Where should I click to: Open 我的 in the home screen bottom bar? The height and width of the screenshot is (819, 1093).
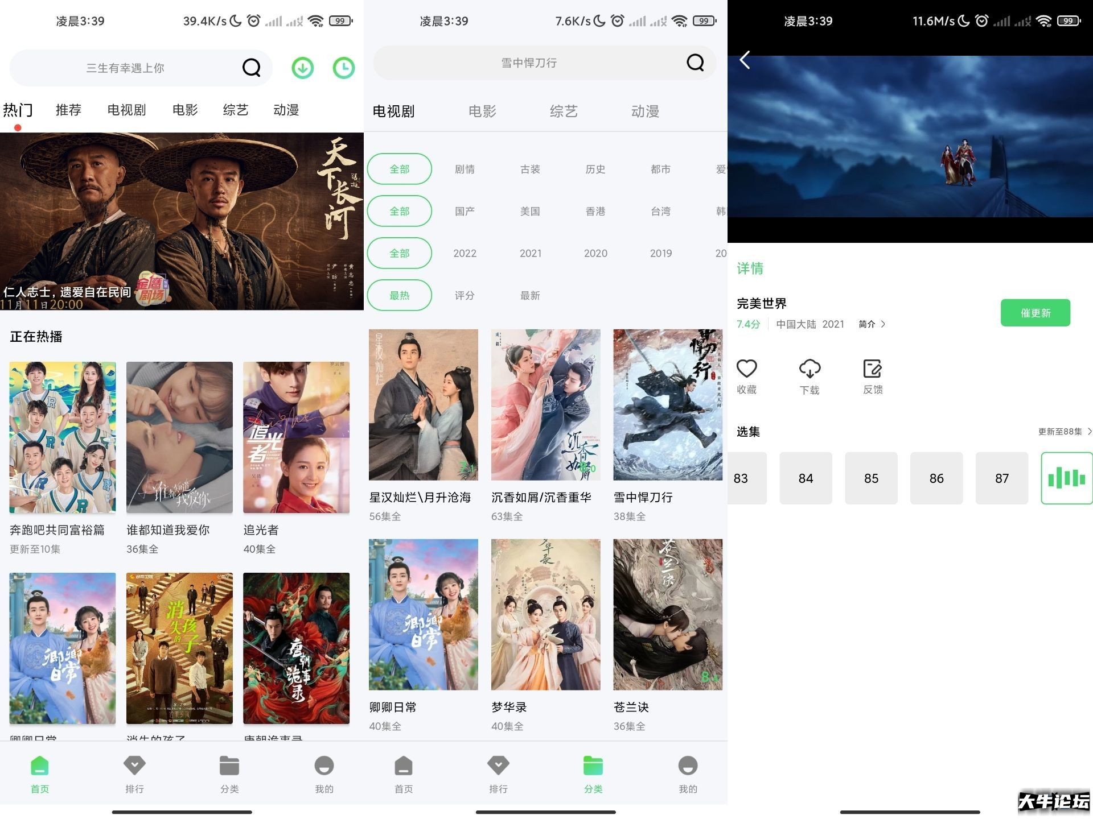click(x=324, y=774)
